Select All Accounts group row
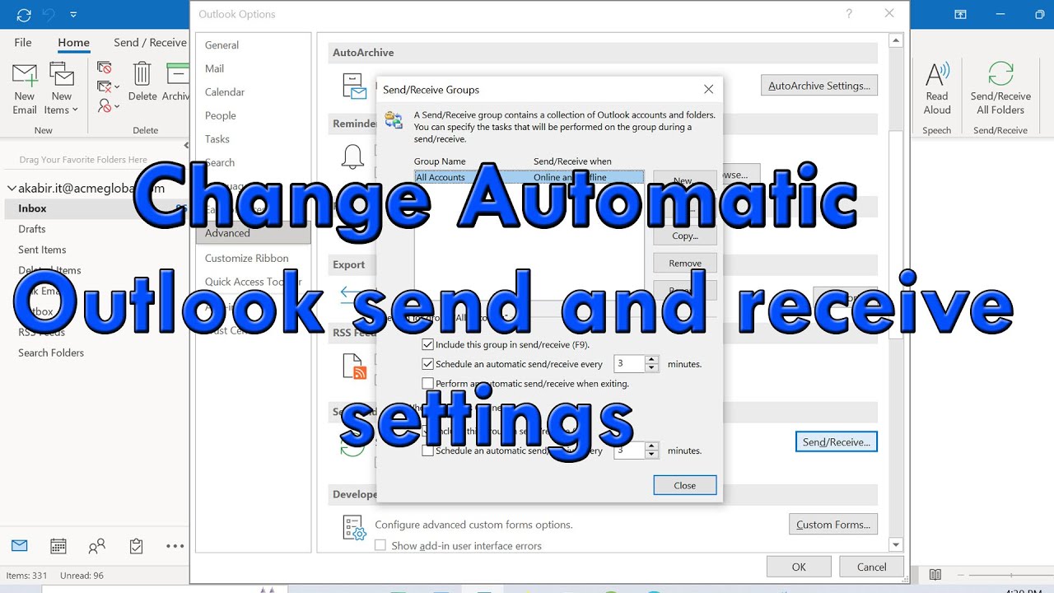 tap(529, 177)
